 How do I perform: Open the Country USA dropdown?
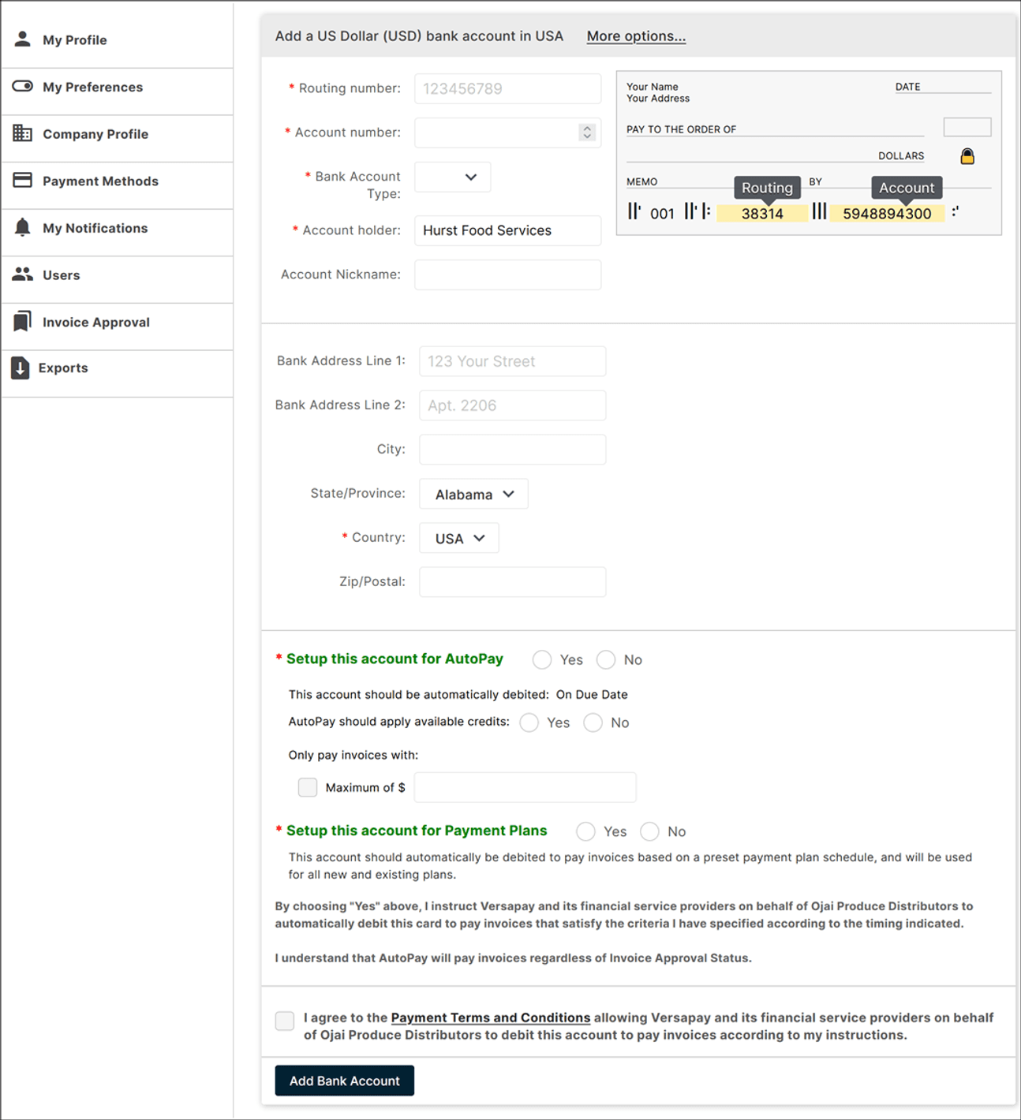click(459, 538)
